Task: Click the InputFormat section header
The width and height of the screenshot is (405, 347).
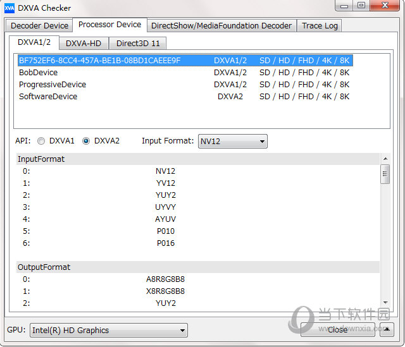Action: point(198,159)
